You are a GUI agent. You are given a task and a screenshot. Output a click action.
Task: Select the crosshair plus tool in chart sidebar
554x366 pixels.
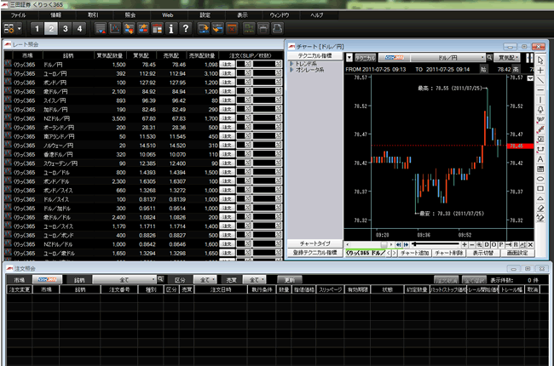(x=540, y=71)
